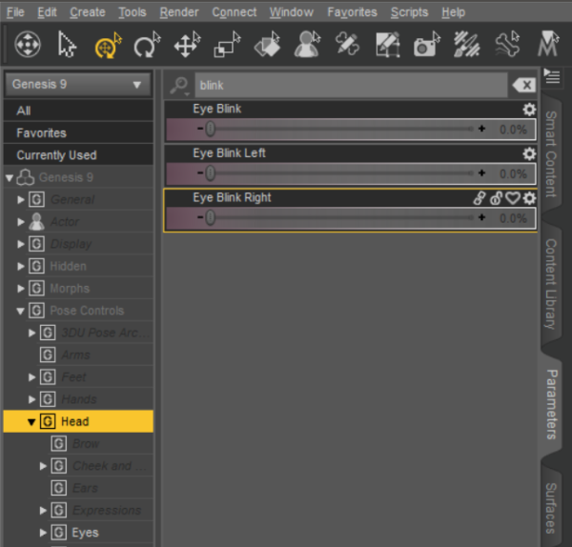Select the Scale tool
Viewport: 572px width, 547px height.
click(x=227, y=45)
